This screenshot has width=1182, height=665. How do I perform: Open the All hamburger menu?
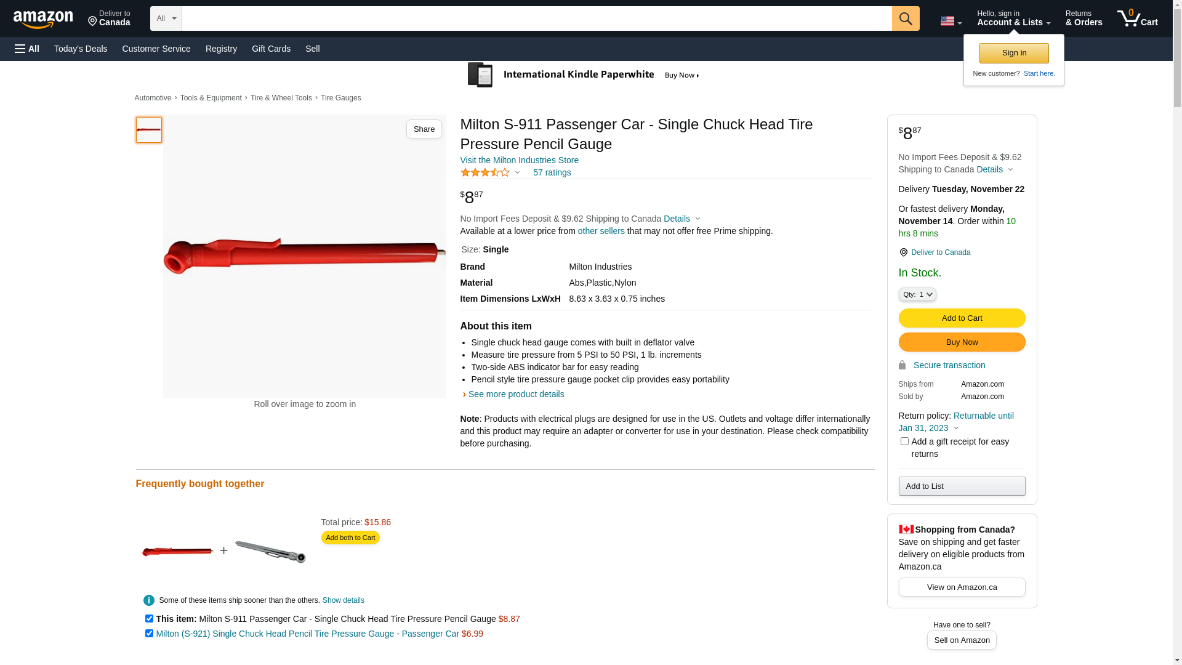[x=27, y=49]
